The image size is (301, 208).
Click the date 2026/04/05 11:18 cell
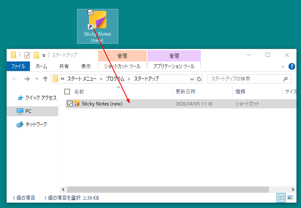point(194,104)
